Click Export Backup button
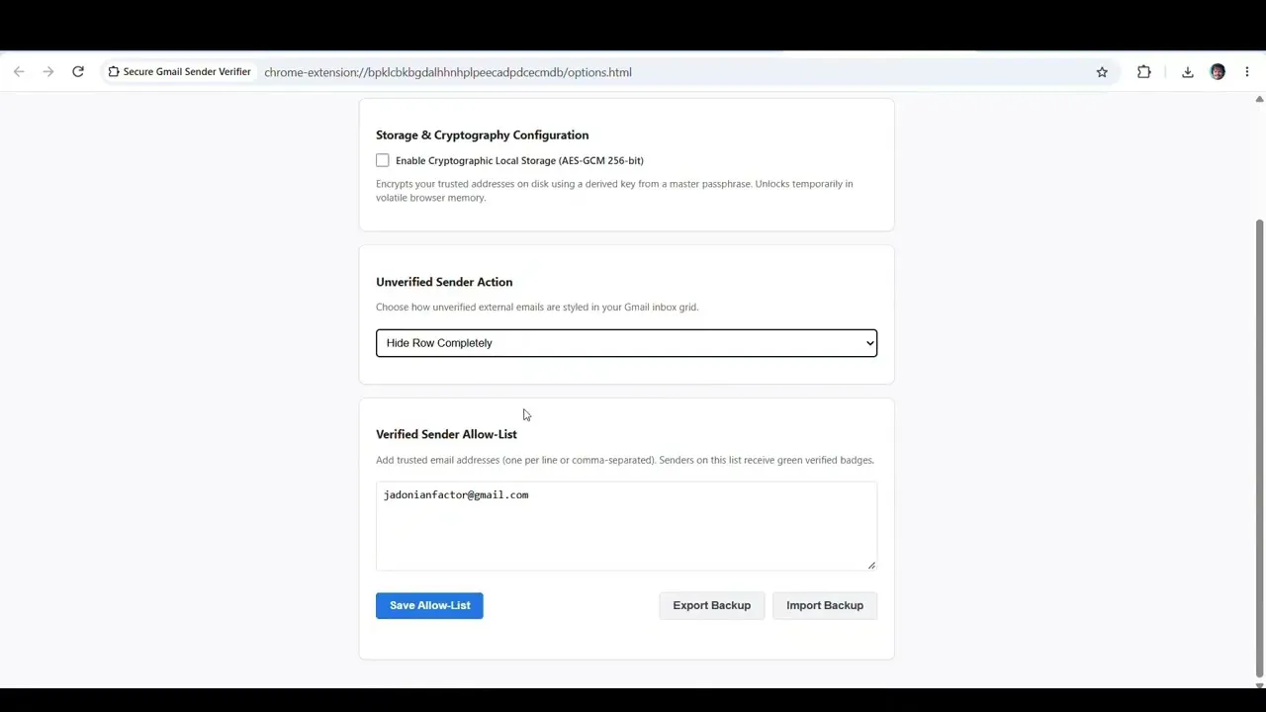 (x=712, y=605)
